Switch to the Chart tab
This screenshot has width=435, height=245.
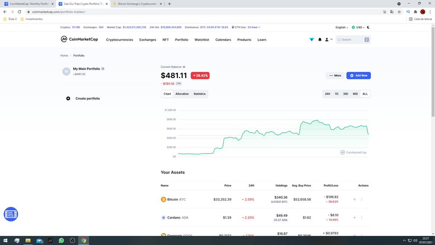tap(167, 94)
